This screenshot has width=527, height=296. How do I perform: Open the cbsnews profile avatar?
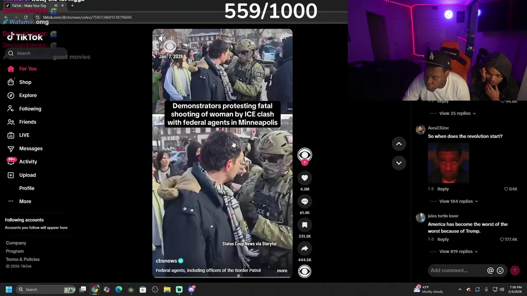point(305,155)
